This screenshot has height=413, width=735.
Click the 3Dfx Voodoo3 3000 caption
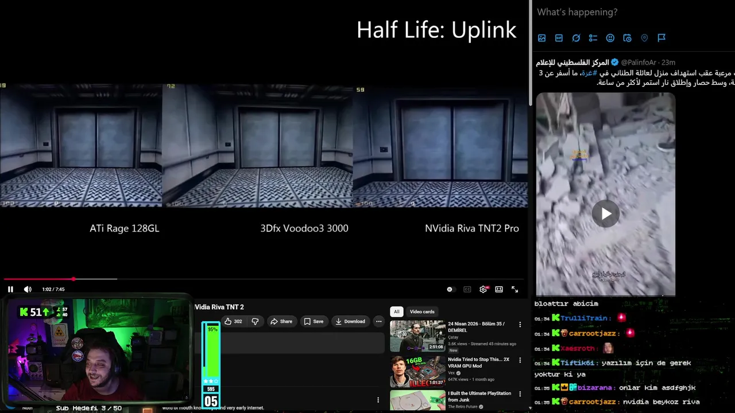click(x=304, y=228)
